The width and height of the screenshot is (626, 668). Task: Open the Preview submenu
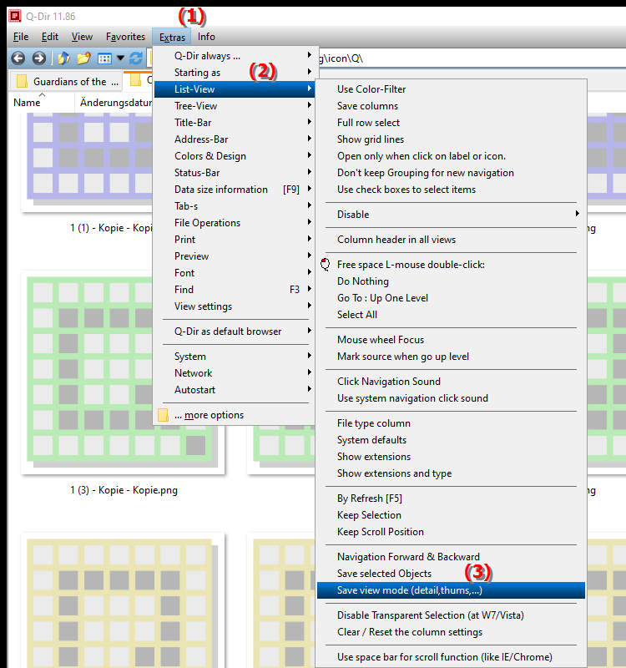[x=235, y=256]
